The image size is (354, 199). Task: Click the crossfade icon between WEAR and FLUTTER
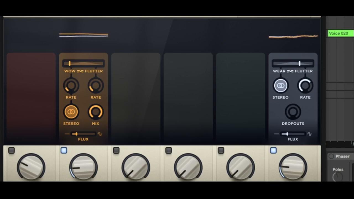290,71
